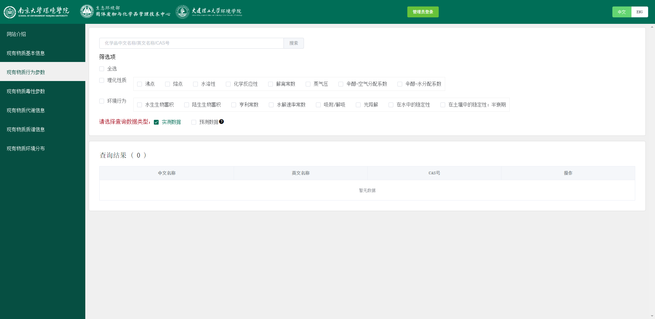Enable the 沸点 filter
This screenshot has height=319, width=655.
(140, 84)
